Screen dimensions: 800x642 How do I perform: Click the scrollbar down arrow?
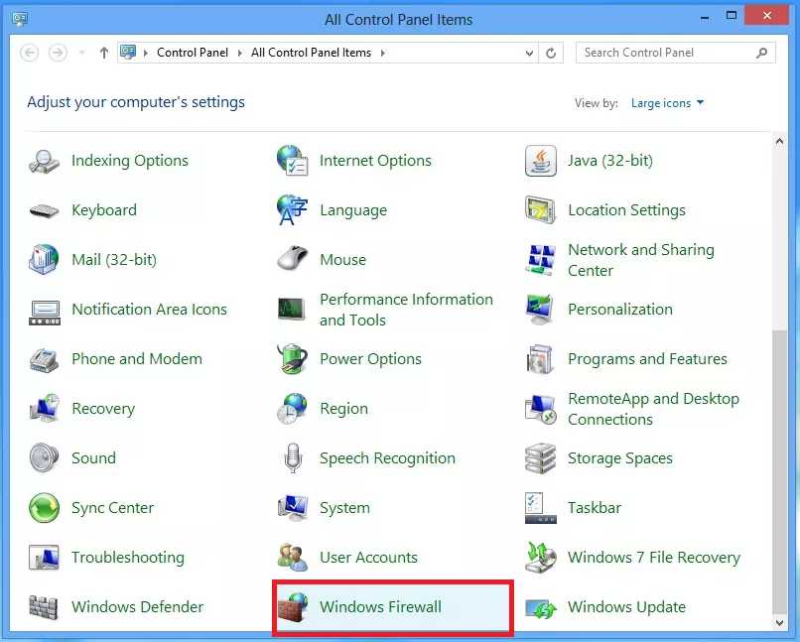coord(779,622)
